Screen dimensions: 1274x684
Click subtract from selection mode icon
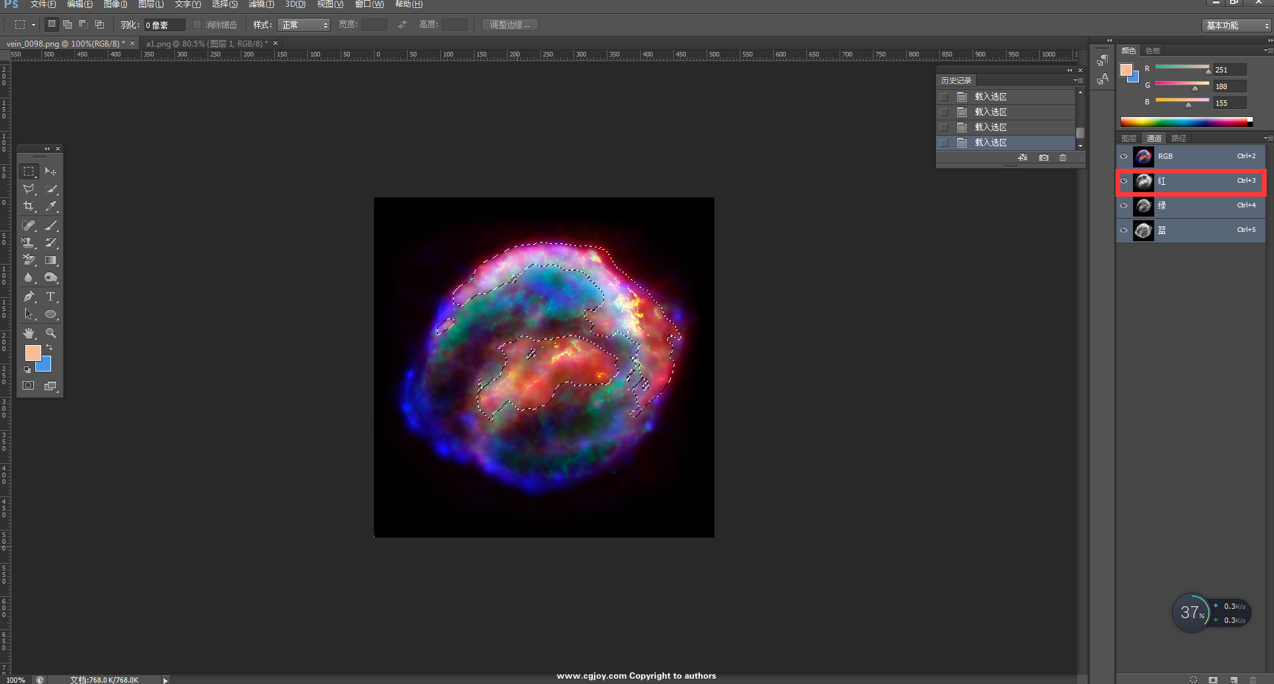tap(84, 25)
